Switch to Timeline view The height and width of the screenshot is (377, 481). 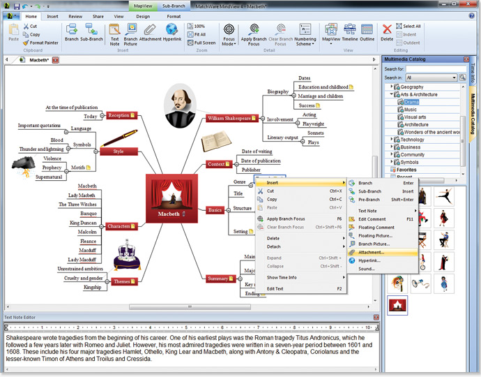tap(350, 32)
